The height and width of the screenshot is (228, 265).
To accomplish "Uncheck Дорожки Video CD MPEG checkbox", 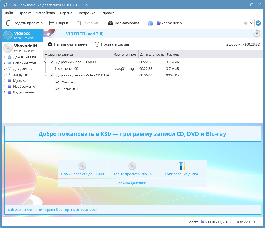I will pos(52,62).
